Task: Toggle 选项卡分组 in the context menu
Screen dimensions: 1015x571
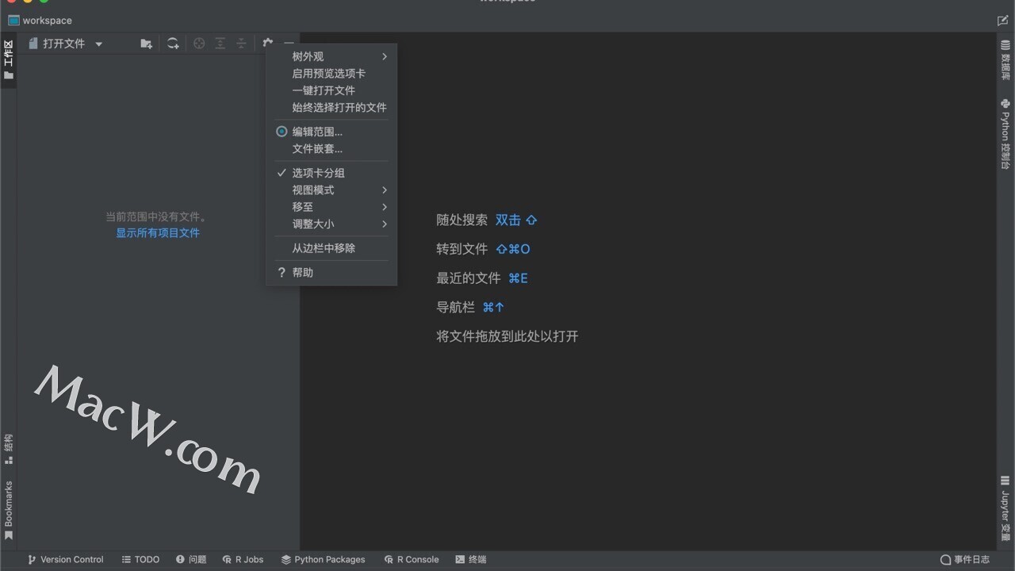Action: tap(319, 172)
